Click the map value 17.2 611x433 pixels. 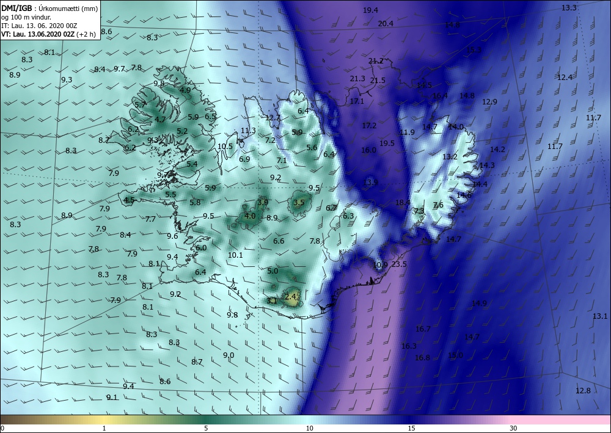pyautogui.click(x=369, y=126)
